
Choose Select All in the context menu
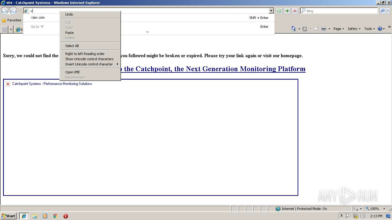click(90, 46)
